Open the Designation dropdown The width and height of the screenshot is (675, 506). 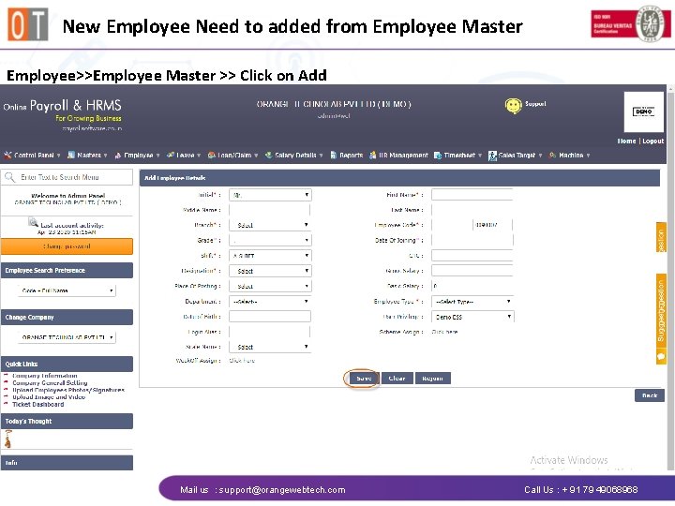coord(270,271)
